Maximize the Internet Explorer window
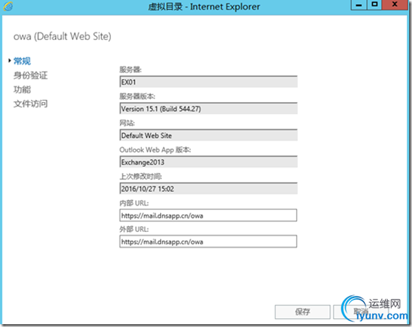 (374, 5)
